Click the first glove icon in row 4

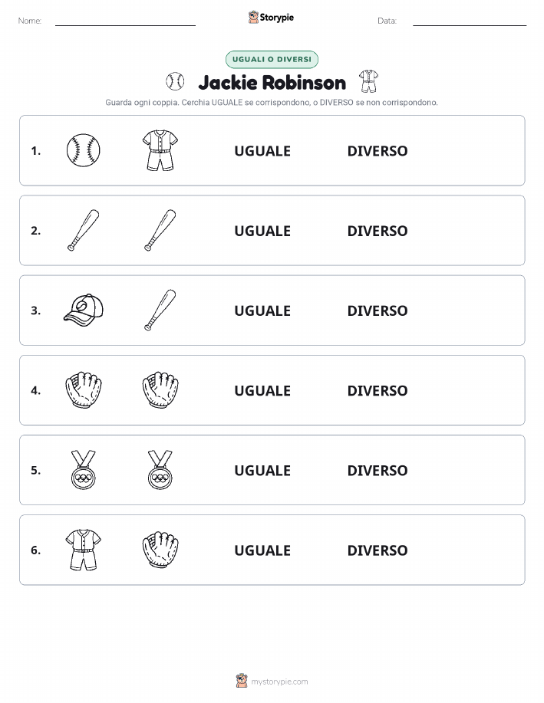tap(83, 389)
